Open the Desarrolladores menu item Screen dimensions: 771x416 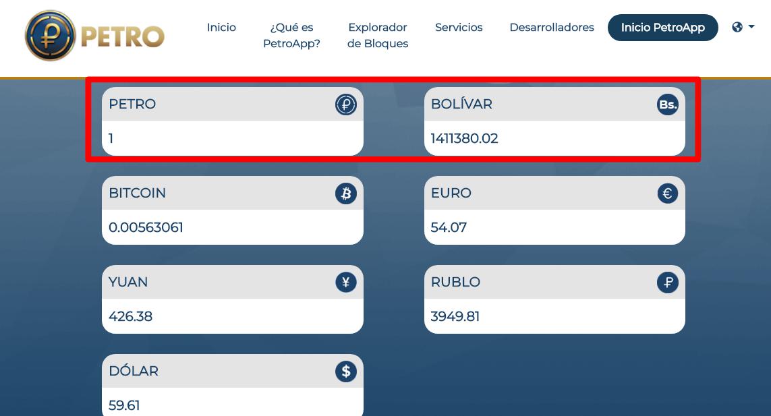[552, 28]
